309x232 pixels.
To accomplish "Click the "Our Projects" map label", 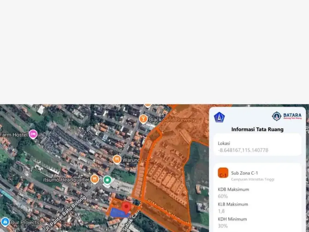I will coord(25,223).
